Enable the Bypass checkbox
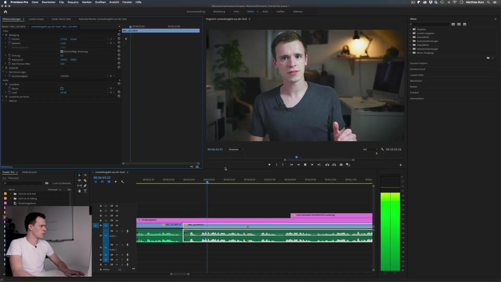501x282 pixels. click(x=62, y=89)
